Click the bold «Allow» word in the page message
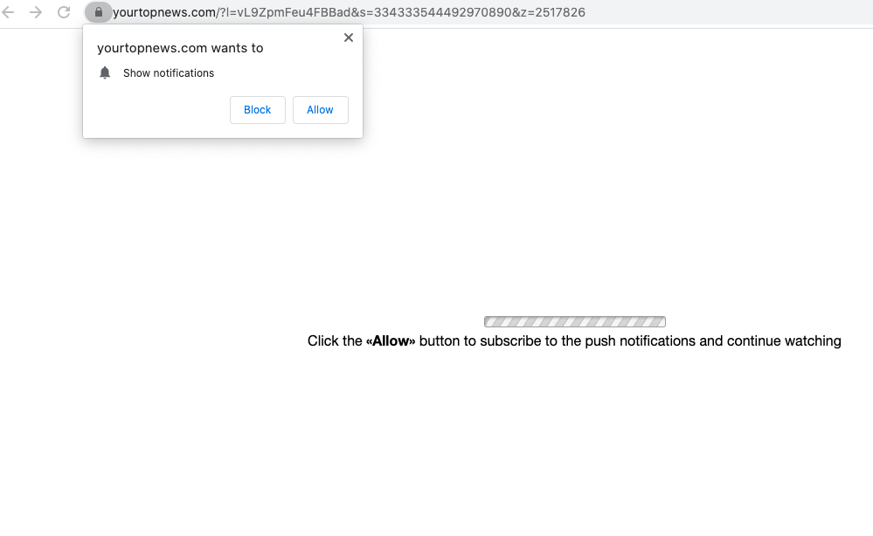873x536 pixels. 391,340
